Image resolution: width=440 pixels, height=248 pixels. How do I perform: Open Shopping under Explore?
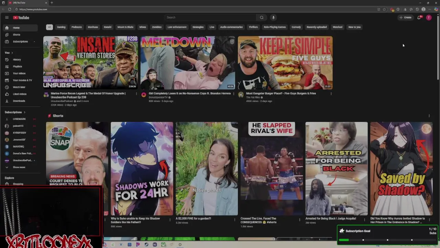20,184
